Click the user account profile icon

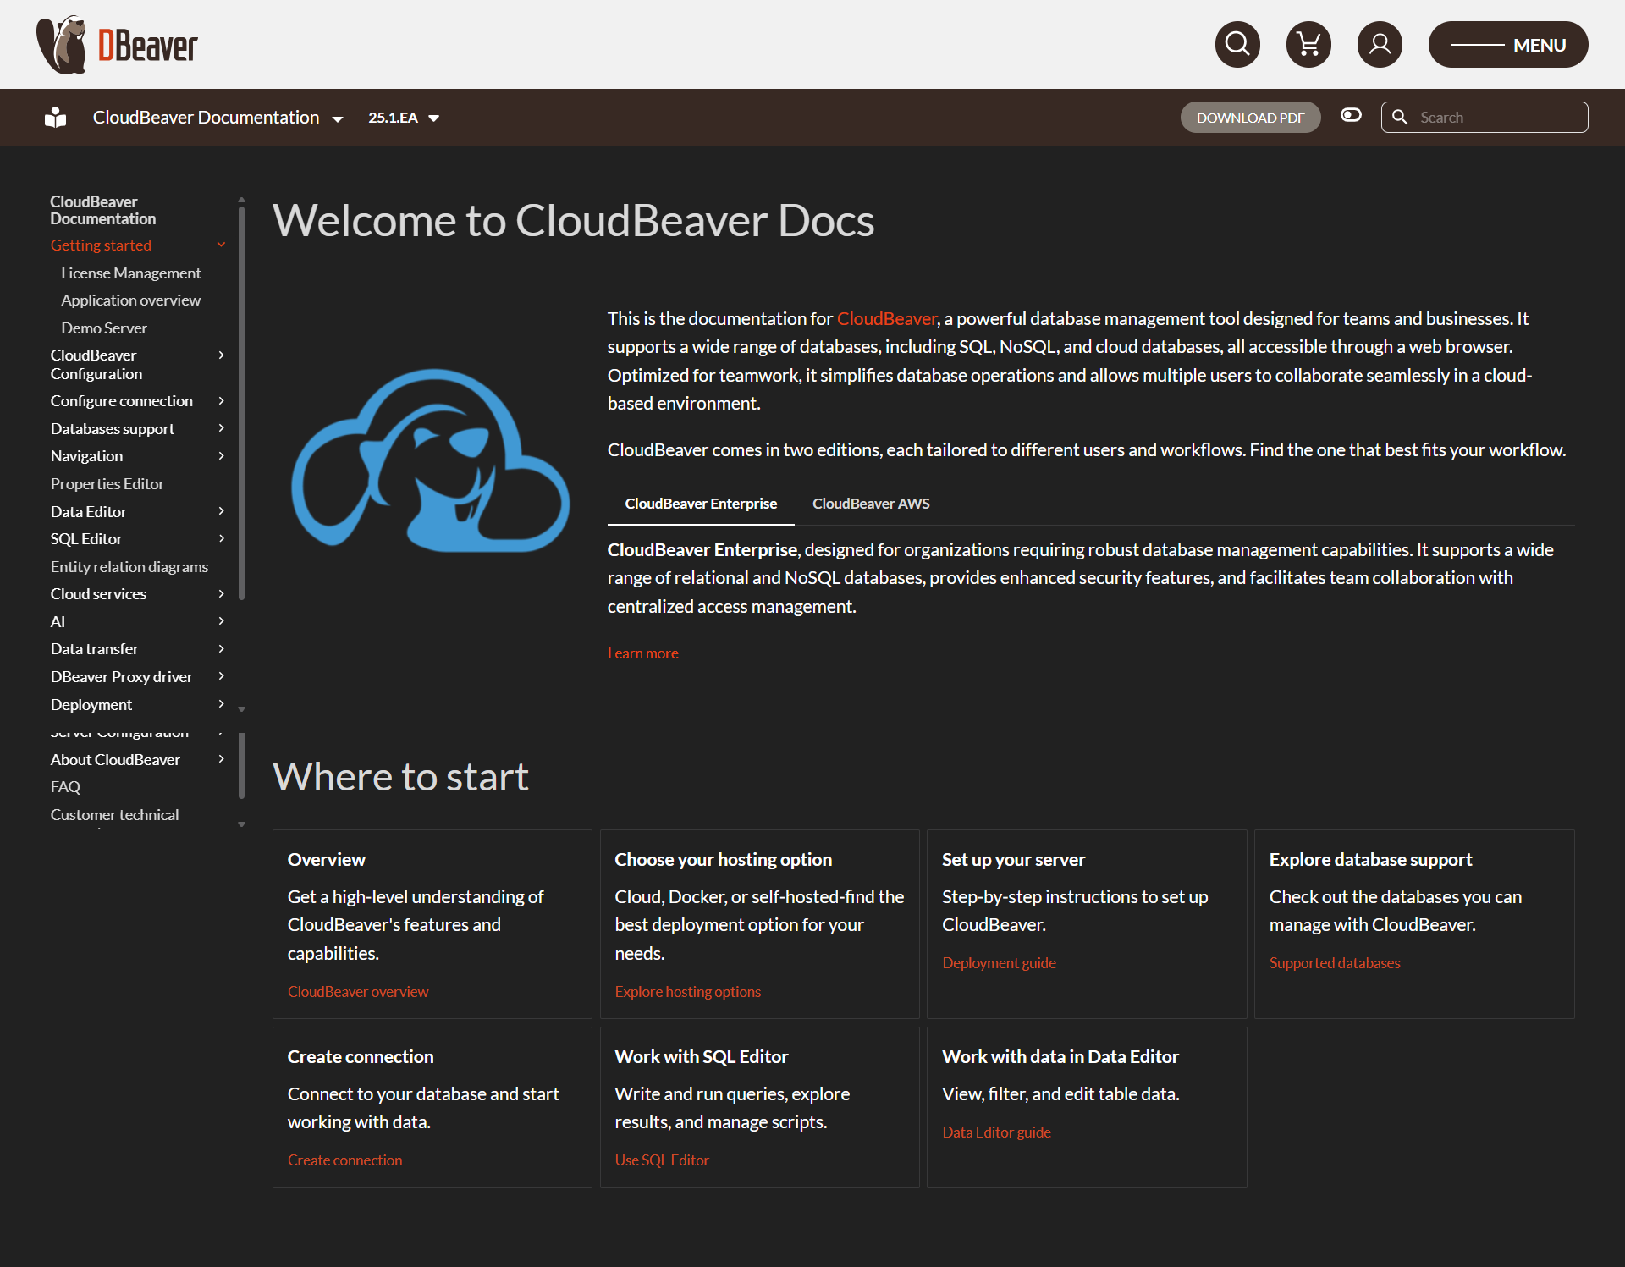pos(1380,44)
